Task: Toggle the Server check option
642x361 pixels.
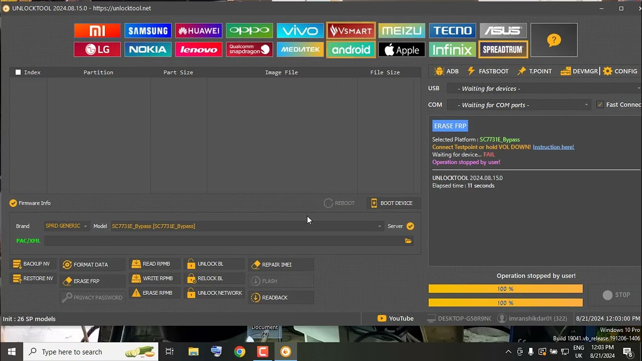Action: pyautogui.click(x=410, y=226)
